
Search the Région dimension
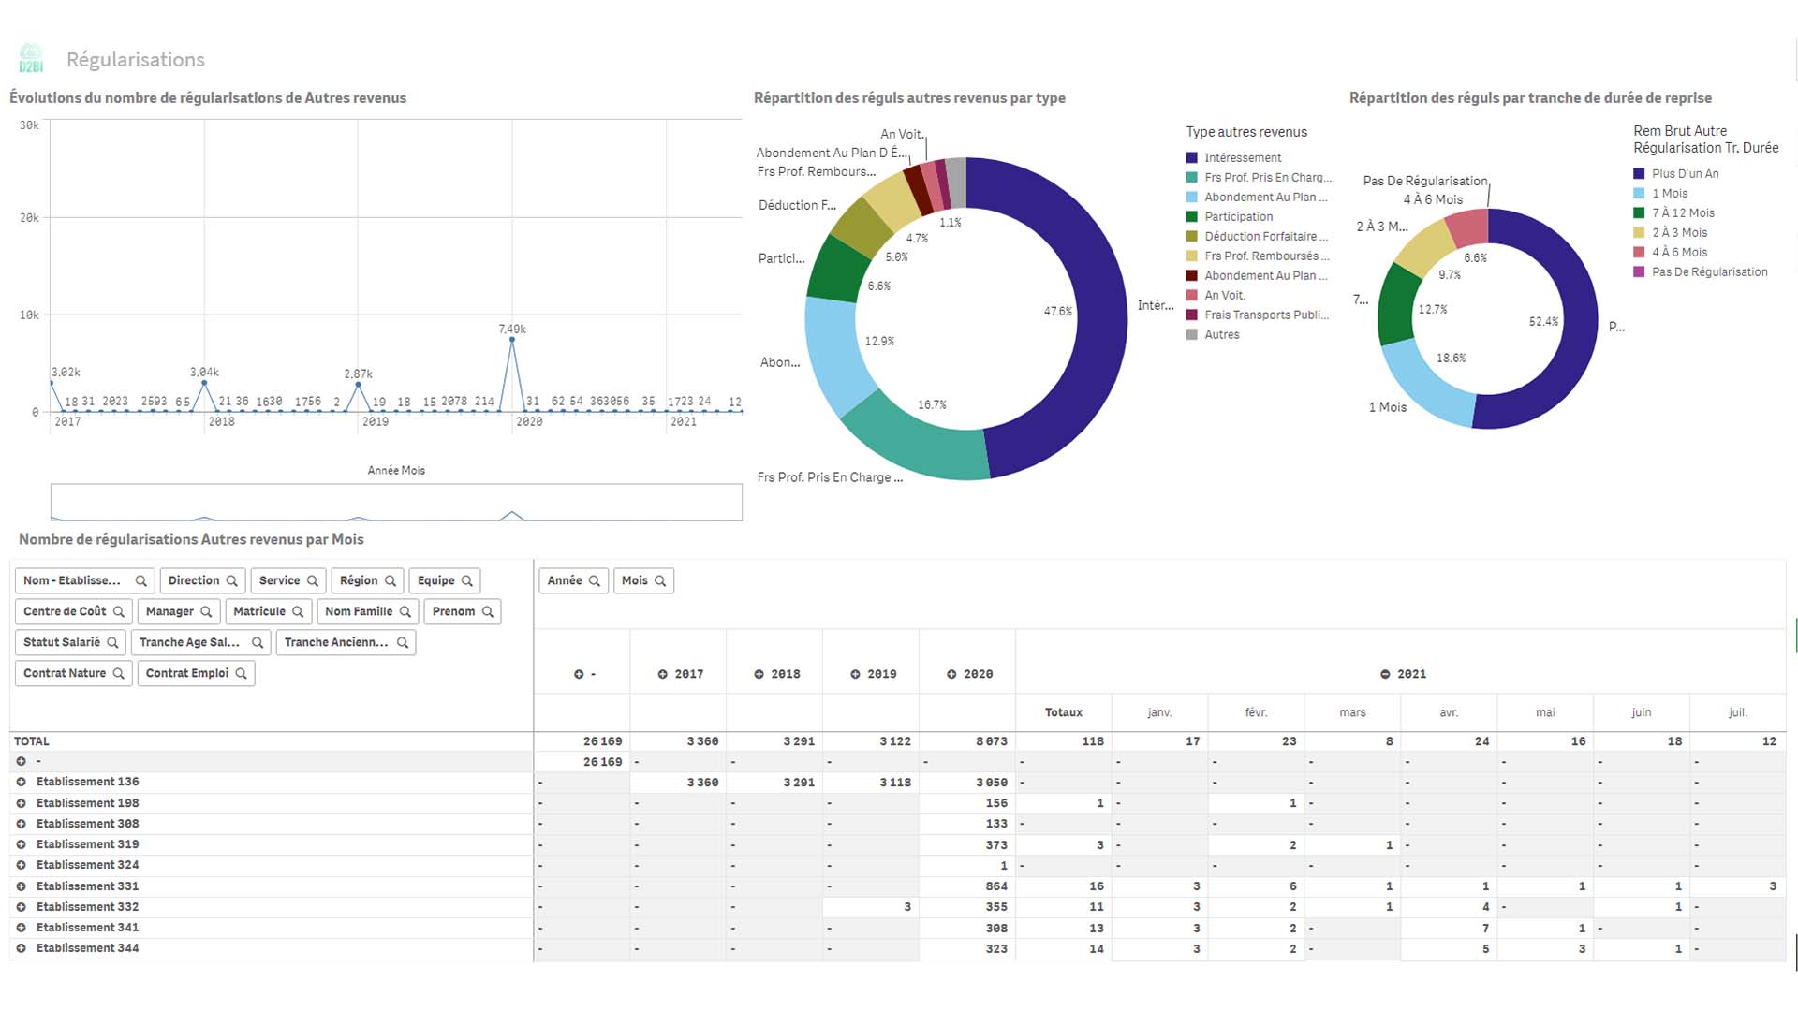(391, 581)
